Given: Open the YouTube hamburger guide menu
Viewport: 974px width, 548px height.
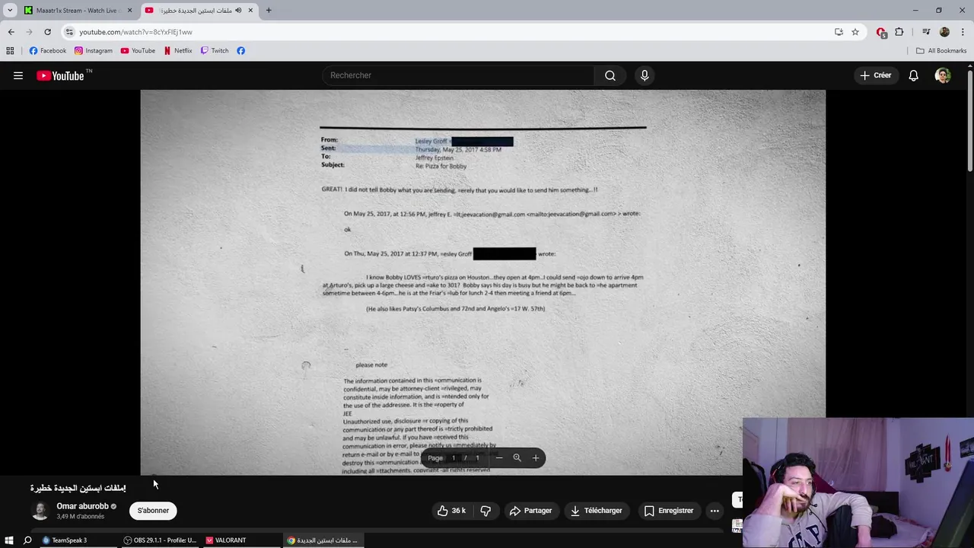Looking at the screenshot, I should click(x=18, y=75).
